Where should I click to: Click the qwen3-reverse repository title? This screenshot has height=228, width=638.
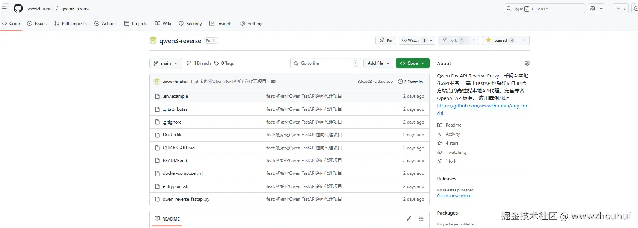pos(180,41)
